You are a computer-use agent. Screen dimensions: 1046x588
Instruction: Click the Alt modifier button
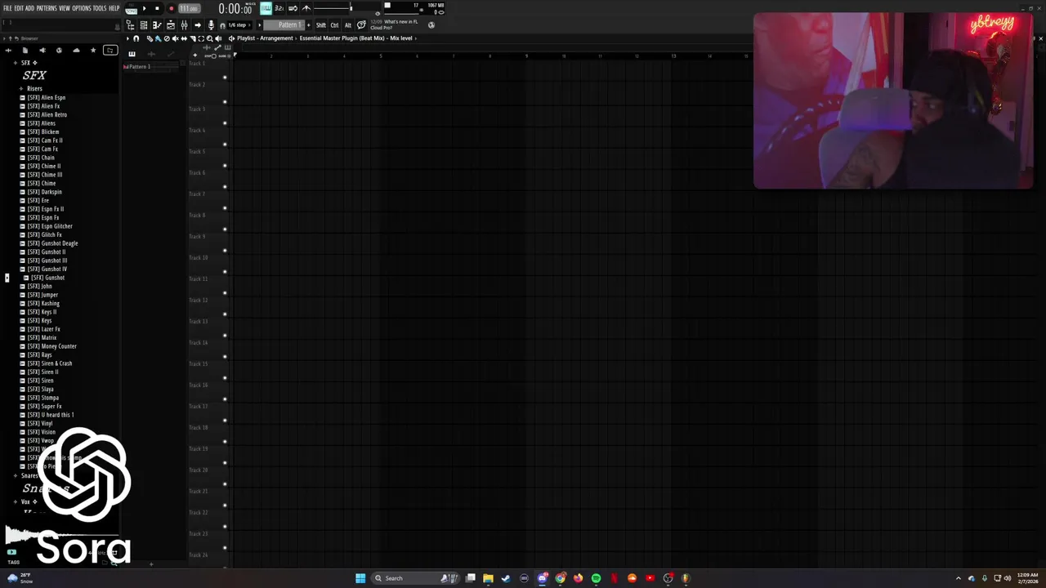348,25
